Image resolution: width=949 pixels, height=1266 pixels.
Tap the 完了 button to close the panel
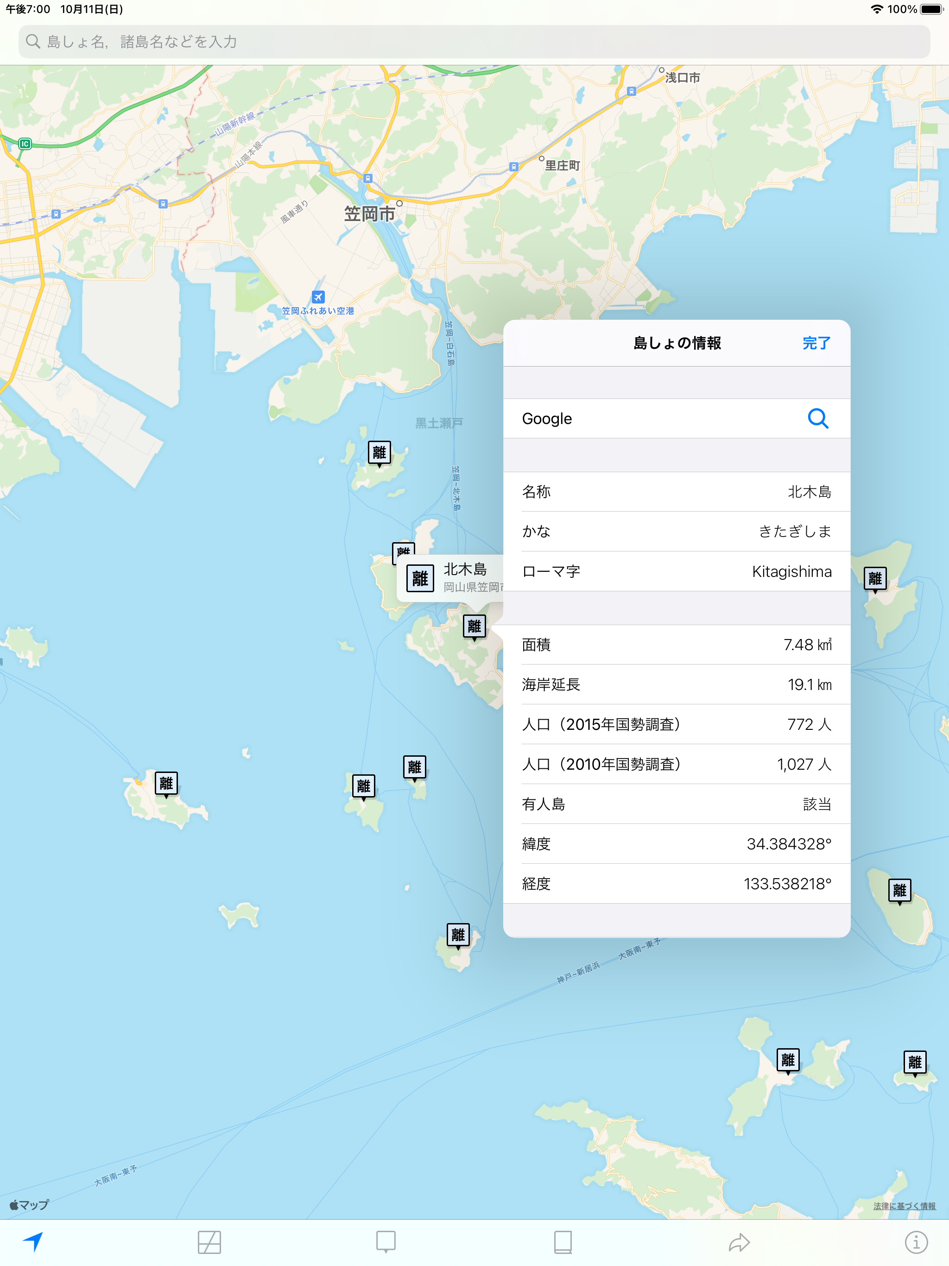tap(817, 343)
